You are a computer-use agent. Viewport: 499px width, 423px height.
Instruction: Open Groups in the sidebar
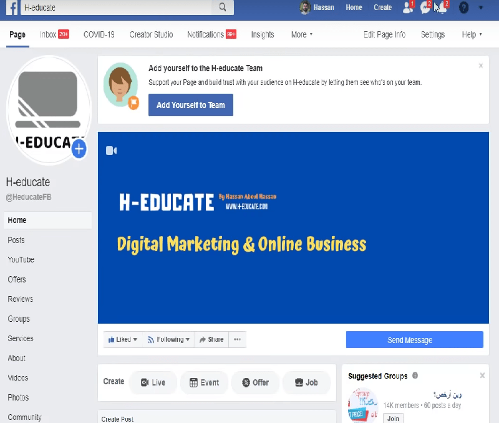[x=19, y=319]
